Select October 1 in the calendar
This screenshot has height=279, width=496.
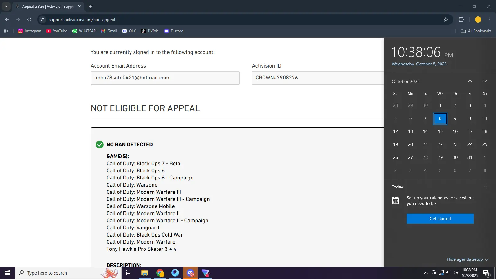coord(440,105)
